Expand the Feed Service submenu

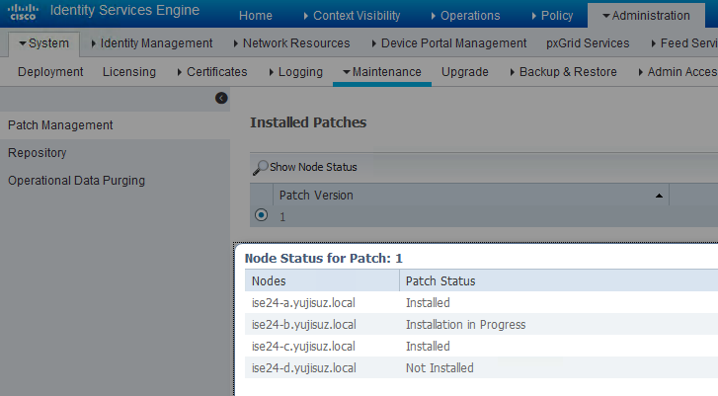click(x=684, y=43)
